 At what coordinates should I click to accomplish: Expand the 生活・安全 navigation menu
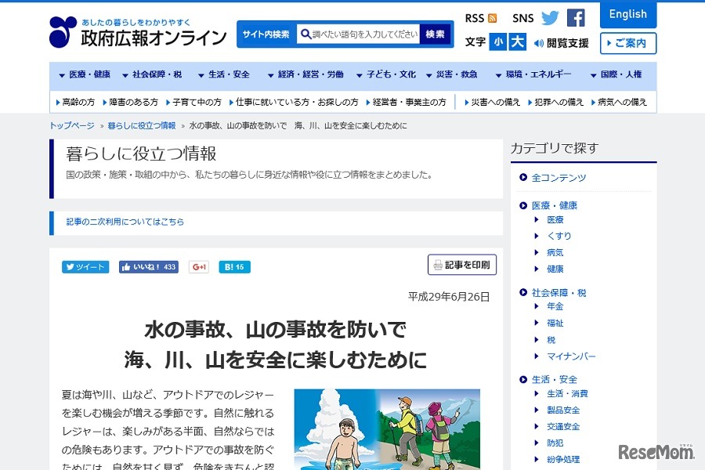[224, 74]
